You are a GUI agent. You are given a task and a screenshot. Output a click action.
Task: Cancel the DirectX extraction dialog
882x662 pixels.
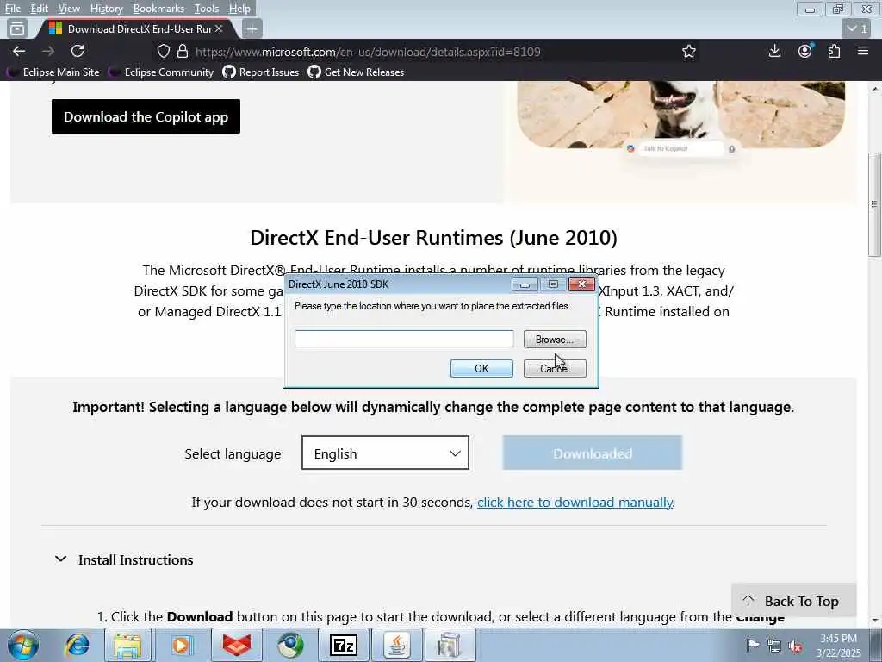[x=555, y=368]
